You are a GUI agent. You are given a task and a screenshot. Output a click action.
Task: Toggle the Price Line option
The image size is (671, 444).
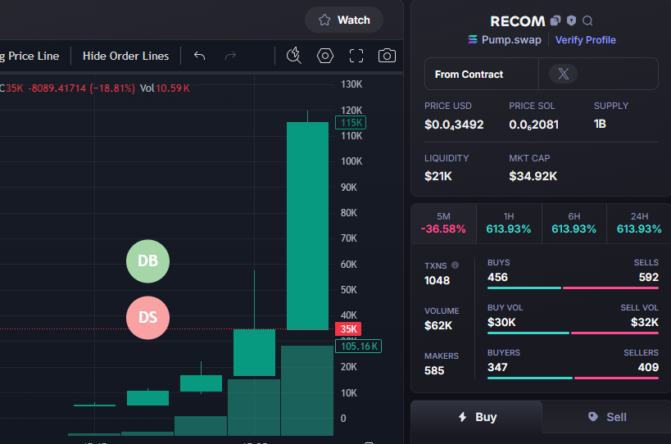coord(29,56)
